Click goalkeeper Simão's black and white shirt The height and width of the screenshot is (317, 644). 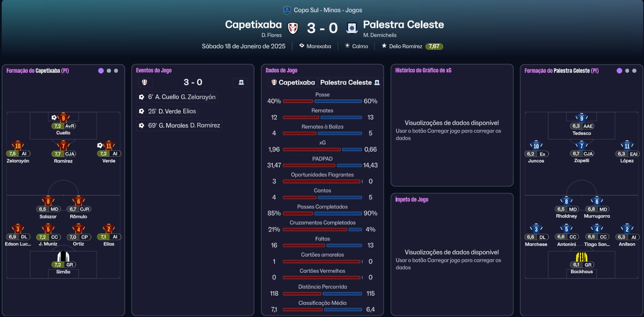coord(63,257)
